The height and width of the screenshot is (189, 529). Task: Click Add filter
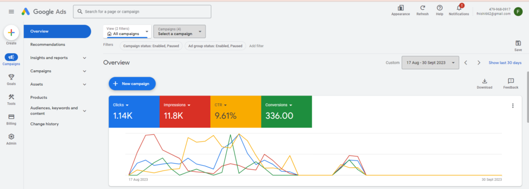tap(256, 46)
